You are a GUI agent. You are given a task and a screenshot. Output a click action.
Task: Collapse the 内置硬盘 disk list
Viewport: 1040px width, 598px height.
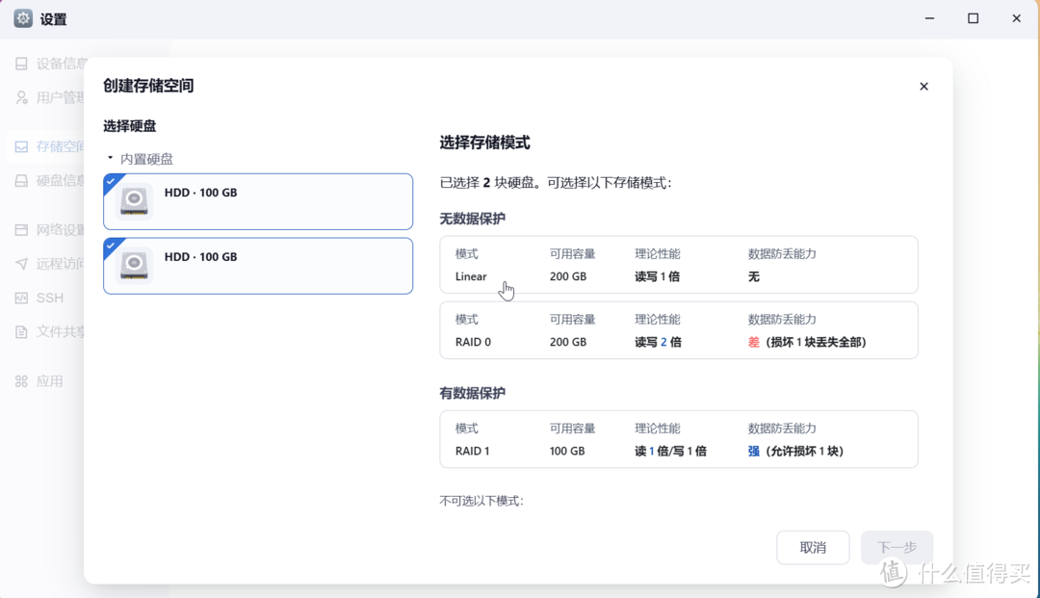tap(112, 159)
